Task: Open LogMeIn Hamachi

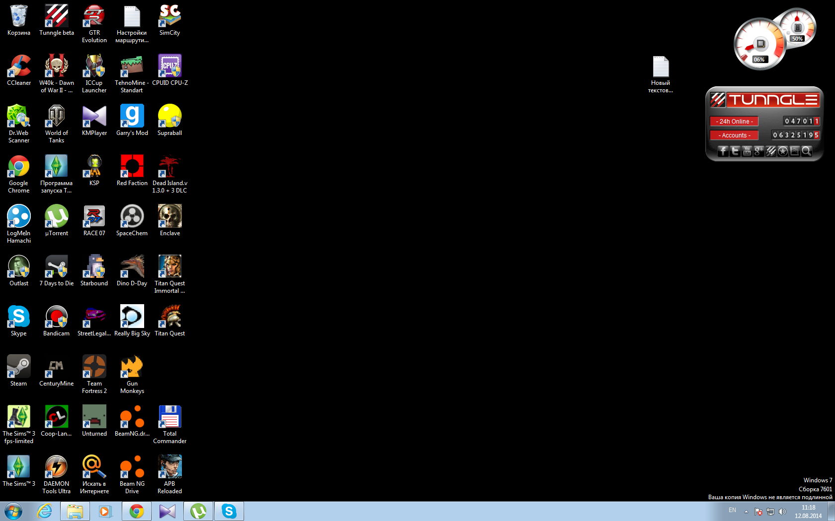Action: pos(19,224)
